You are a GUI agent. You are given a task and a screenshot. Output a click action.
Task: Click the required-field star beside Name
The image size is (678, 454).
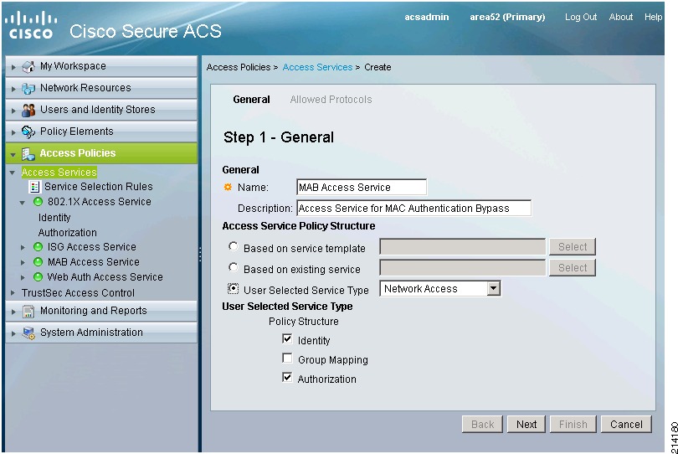click(228, 187)
